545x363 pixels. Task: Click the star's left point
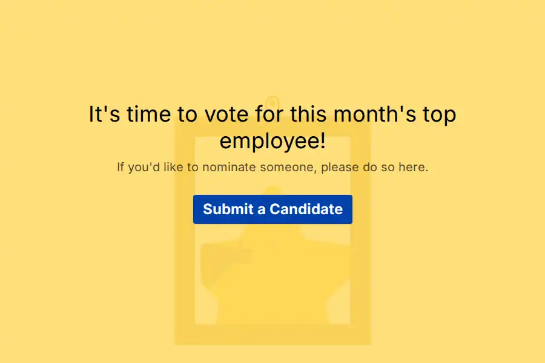pos(209,251)
